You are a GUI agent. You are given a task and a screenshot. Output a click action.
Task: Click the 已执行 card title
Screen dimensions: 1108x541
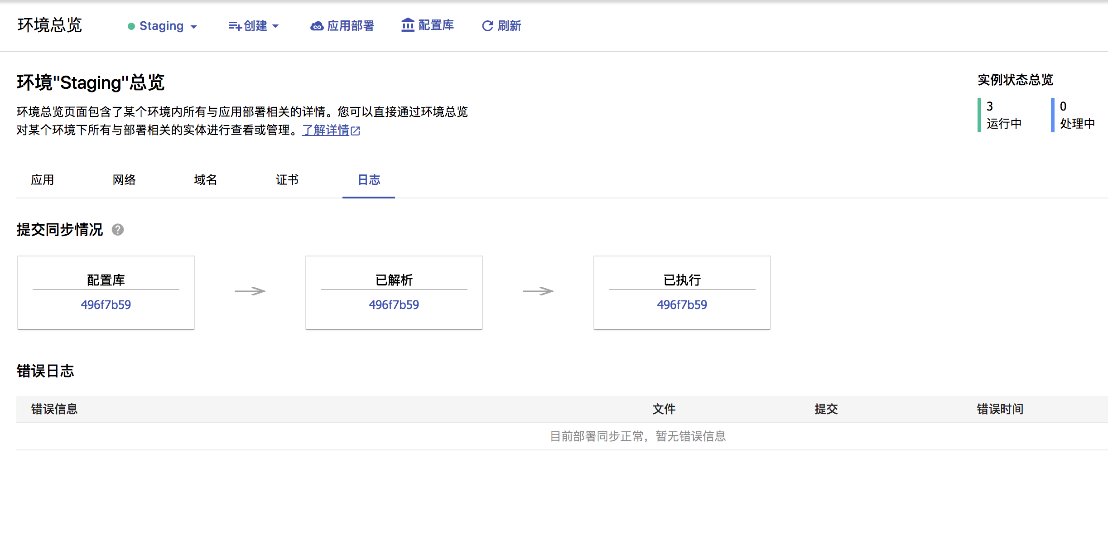click(682, 280)
